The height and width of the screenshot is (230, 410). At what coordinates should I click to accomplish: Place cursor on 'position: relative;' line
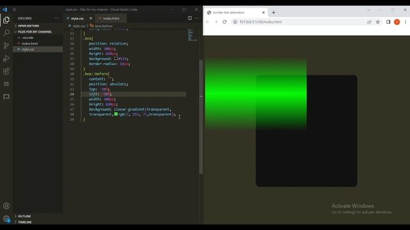point(108,43)
